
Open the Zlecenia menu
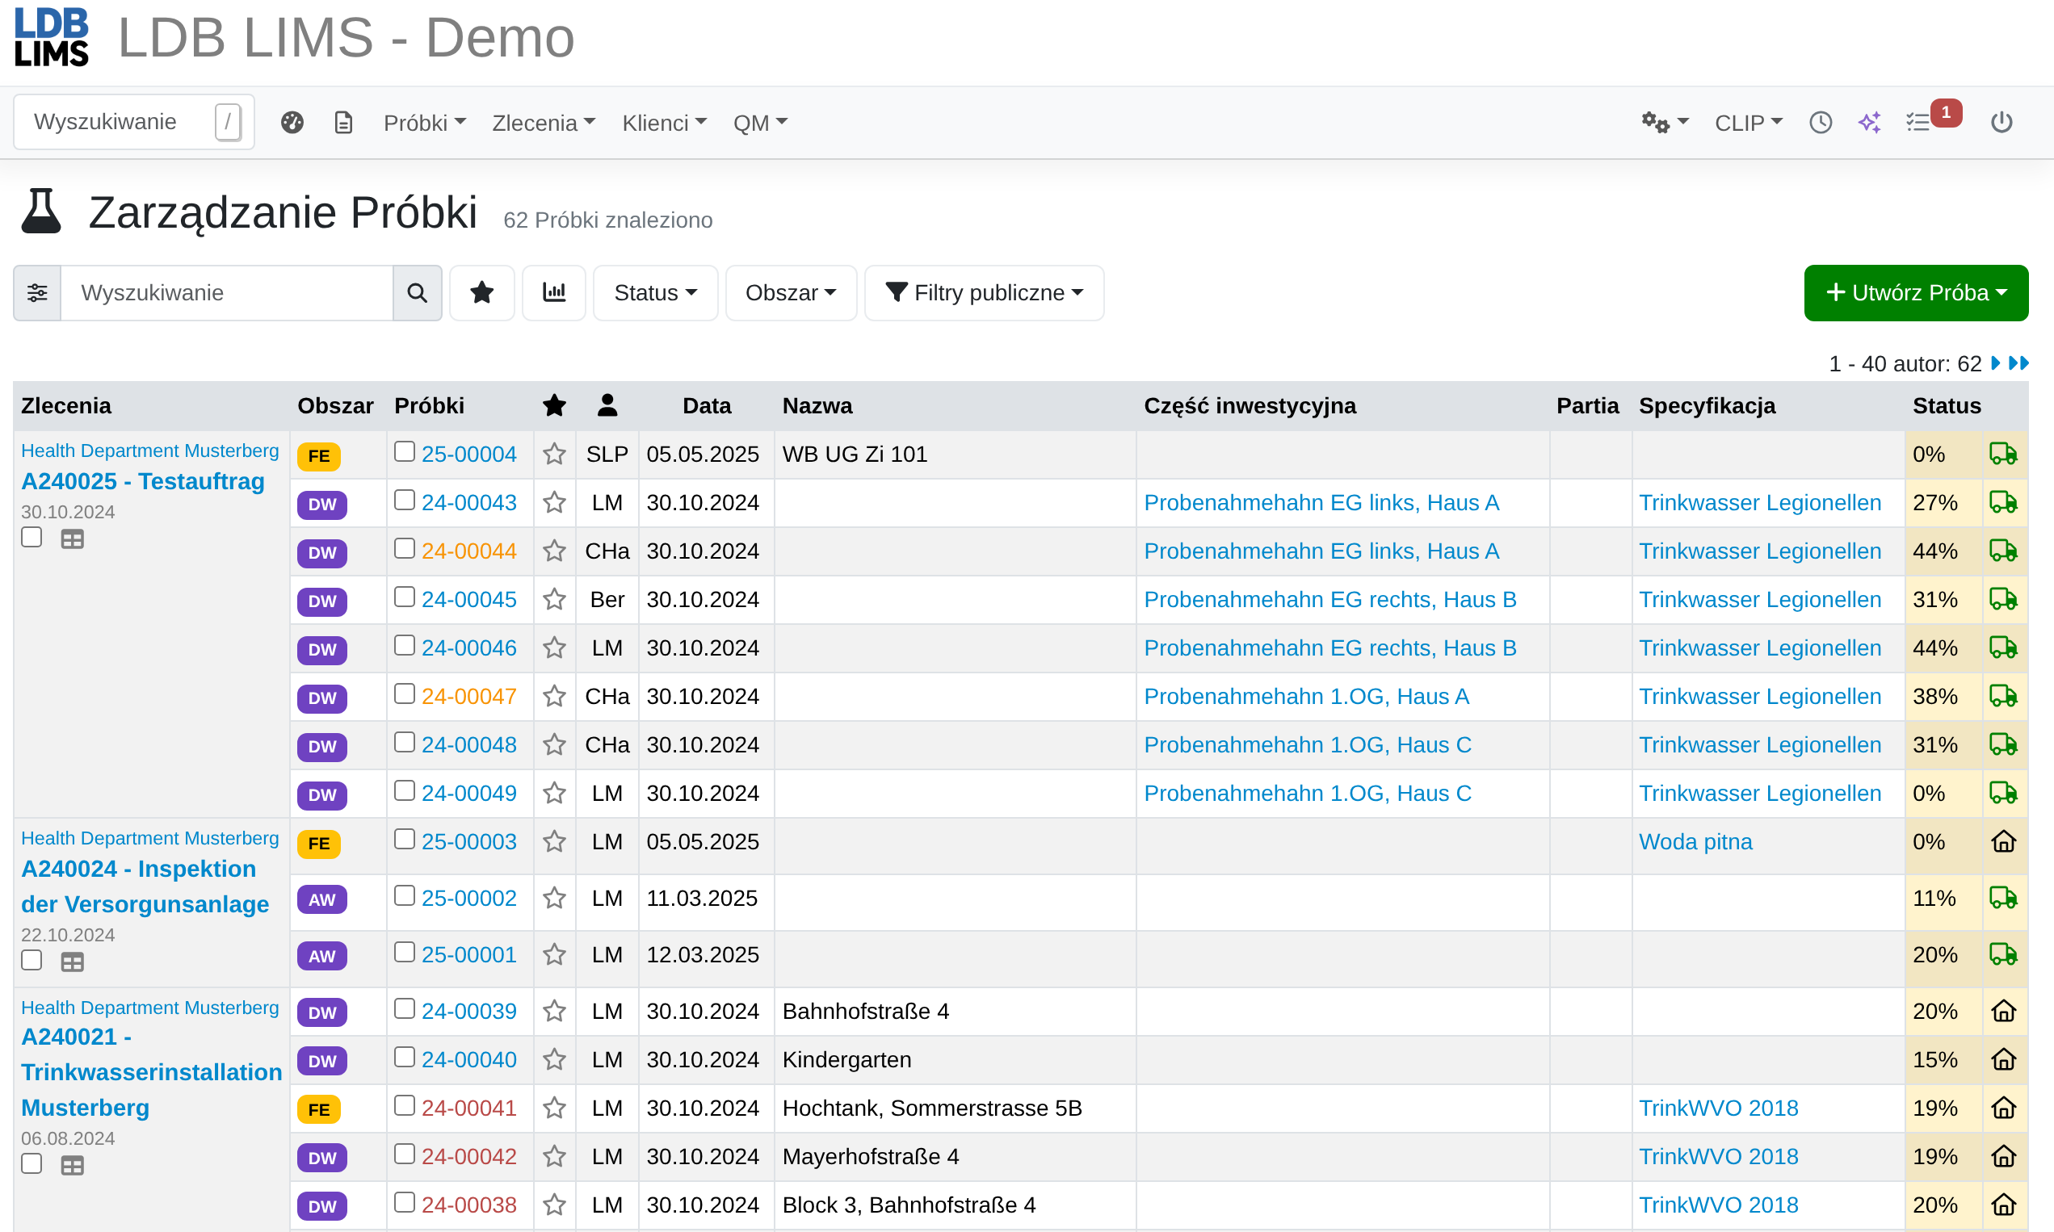pyautogui.click(x=544, y=123)
